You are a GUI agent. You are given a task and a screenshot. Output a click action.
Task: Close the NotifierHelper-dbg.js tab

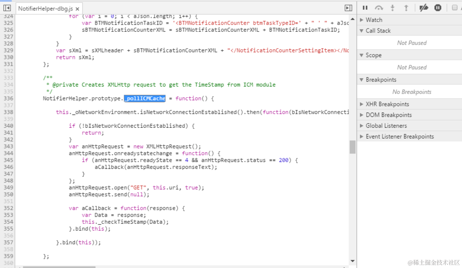coord(77,9)
